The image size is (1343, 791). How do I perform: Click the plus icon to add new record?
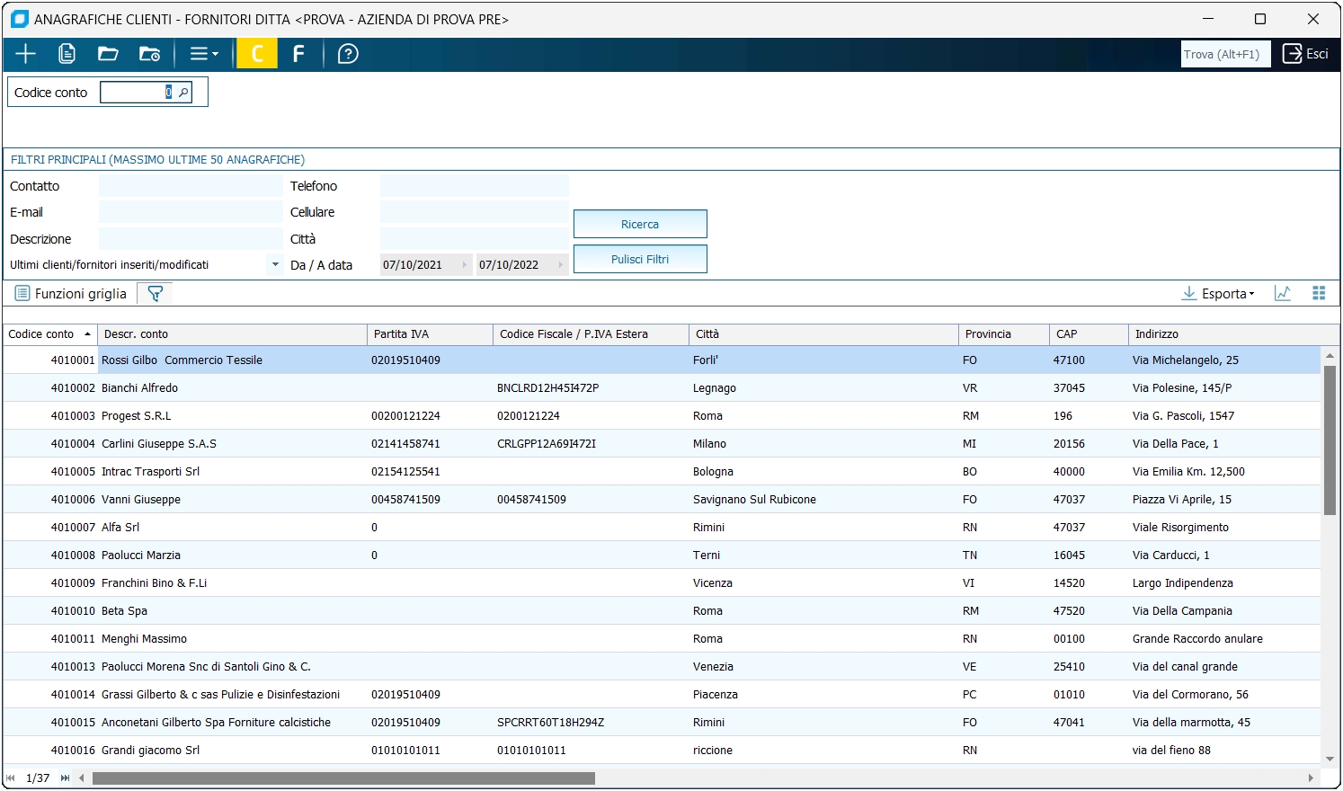tap(25, 54)
